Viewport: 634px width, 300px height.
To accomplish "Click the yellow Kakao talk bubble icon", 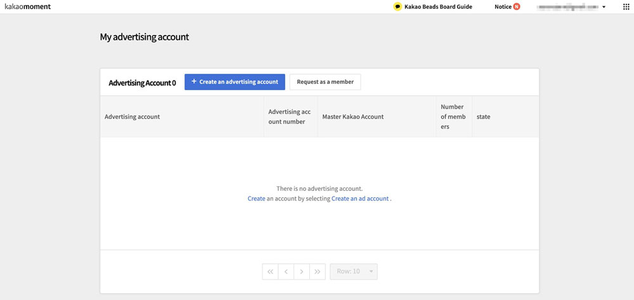I will point(398,7).
